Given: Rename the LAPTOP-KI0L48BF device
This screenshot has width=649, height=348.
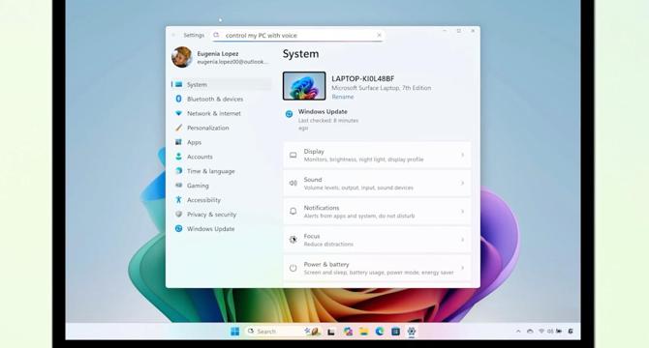Looking at the screenshot, I should [x=343, y=97].
